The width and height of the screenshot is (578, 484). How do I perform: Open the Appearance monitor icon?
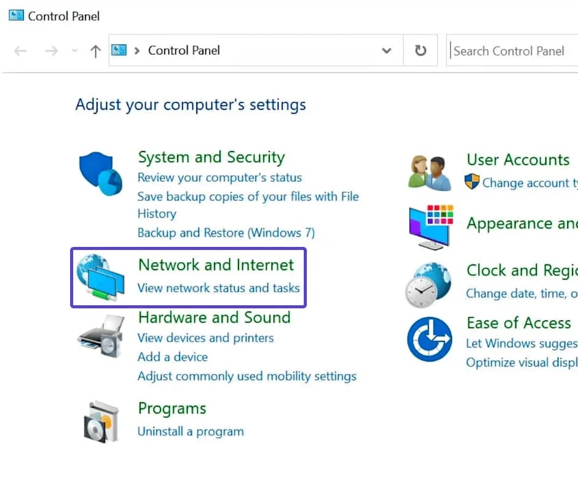pos(430,226)
